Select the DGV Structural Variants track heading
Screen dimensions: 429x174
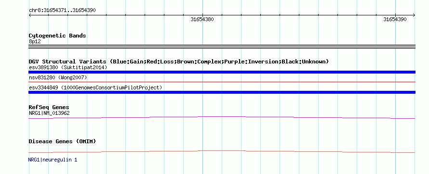[179, 62]
